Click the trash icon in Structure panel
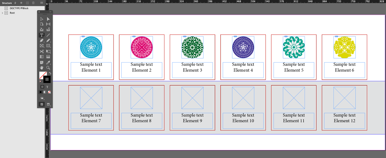 click(x=33, y=3)
